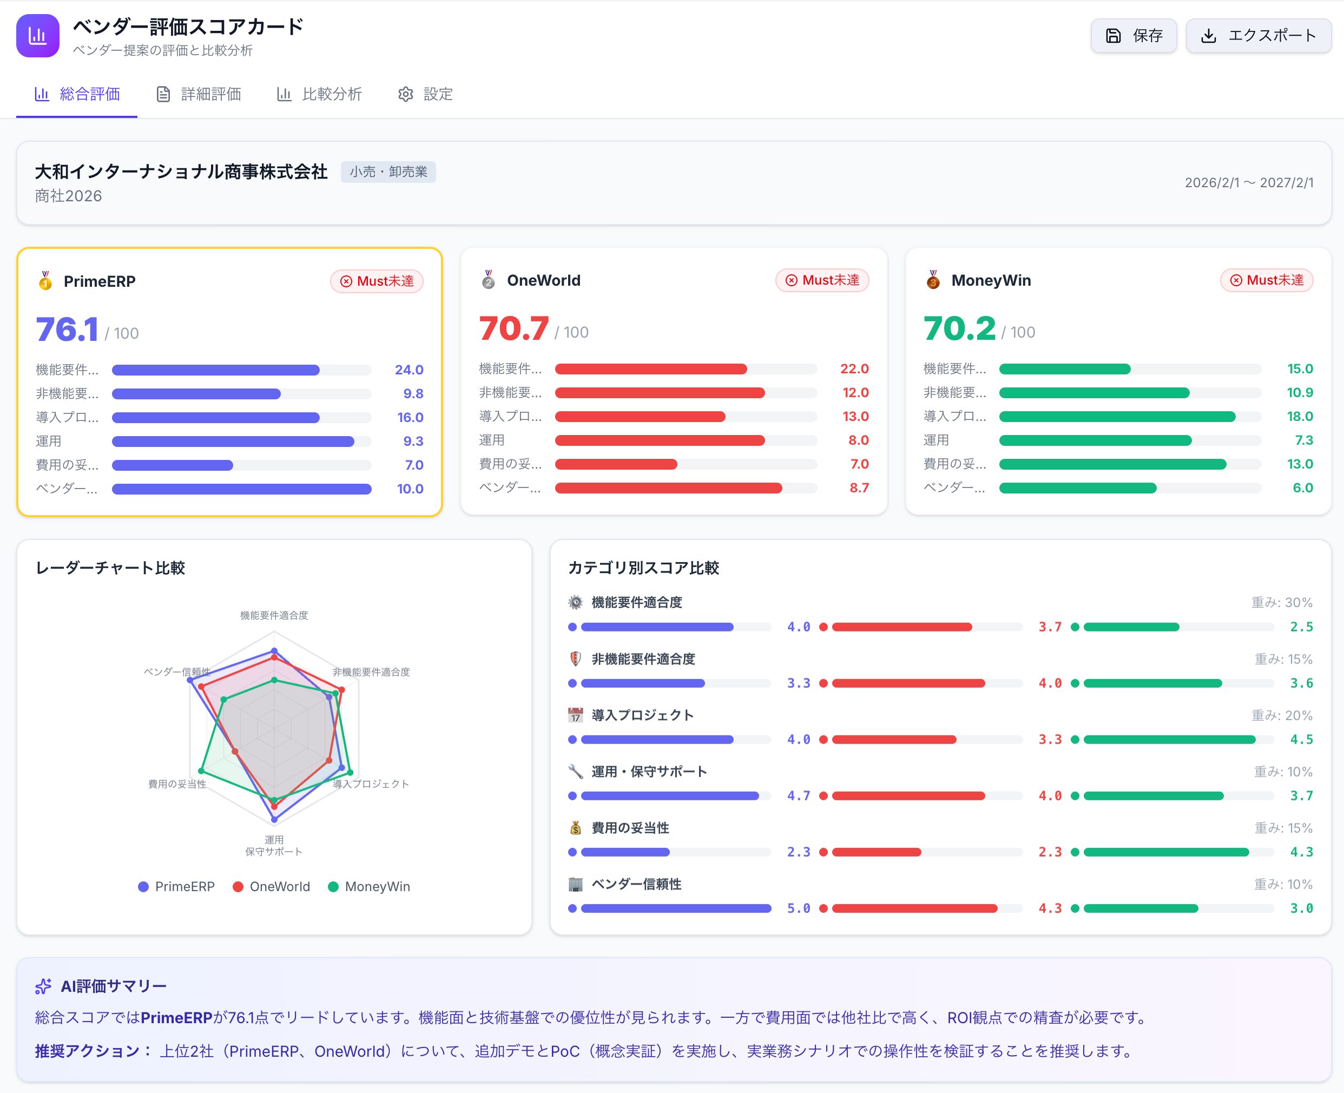Click the Must未達 badge on the OneWorld card
This screenshot has height=1093, width=1344.
pyautogui.click(x=822, y=280)
